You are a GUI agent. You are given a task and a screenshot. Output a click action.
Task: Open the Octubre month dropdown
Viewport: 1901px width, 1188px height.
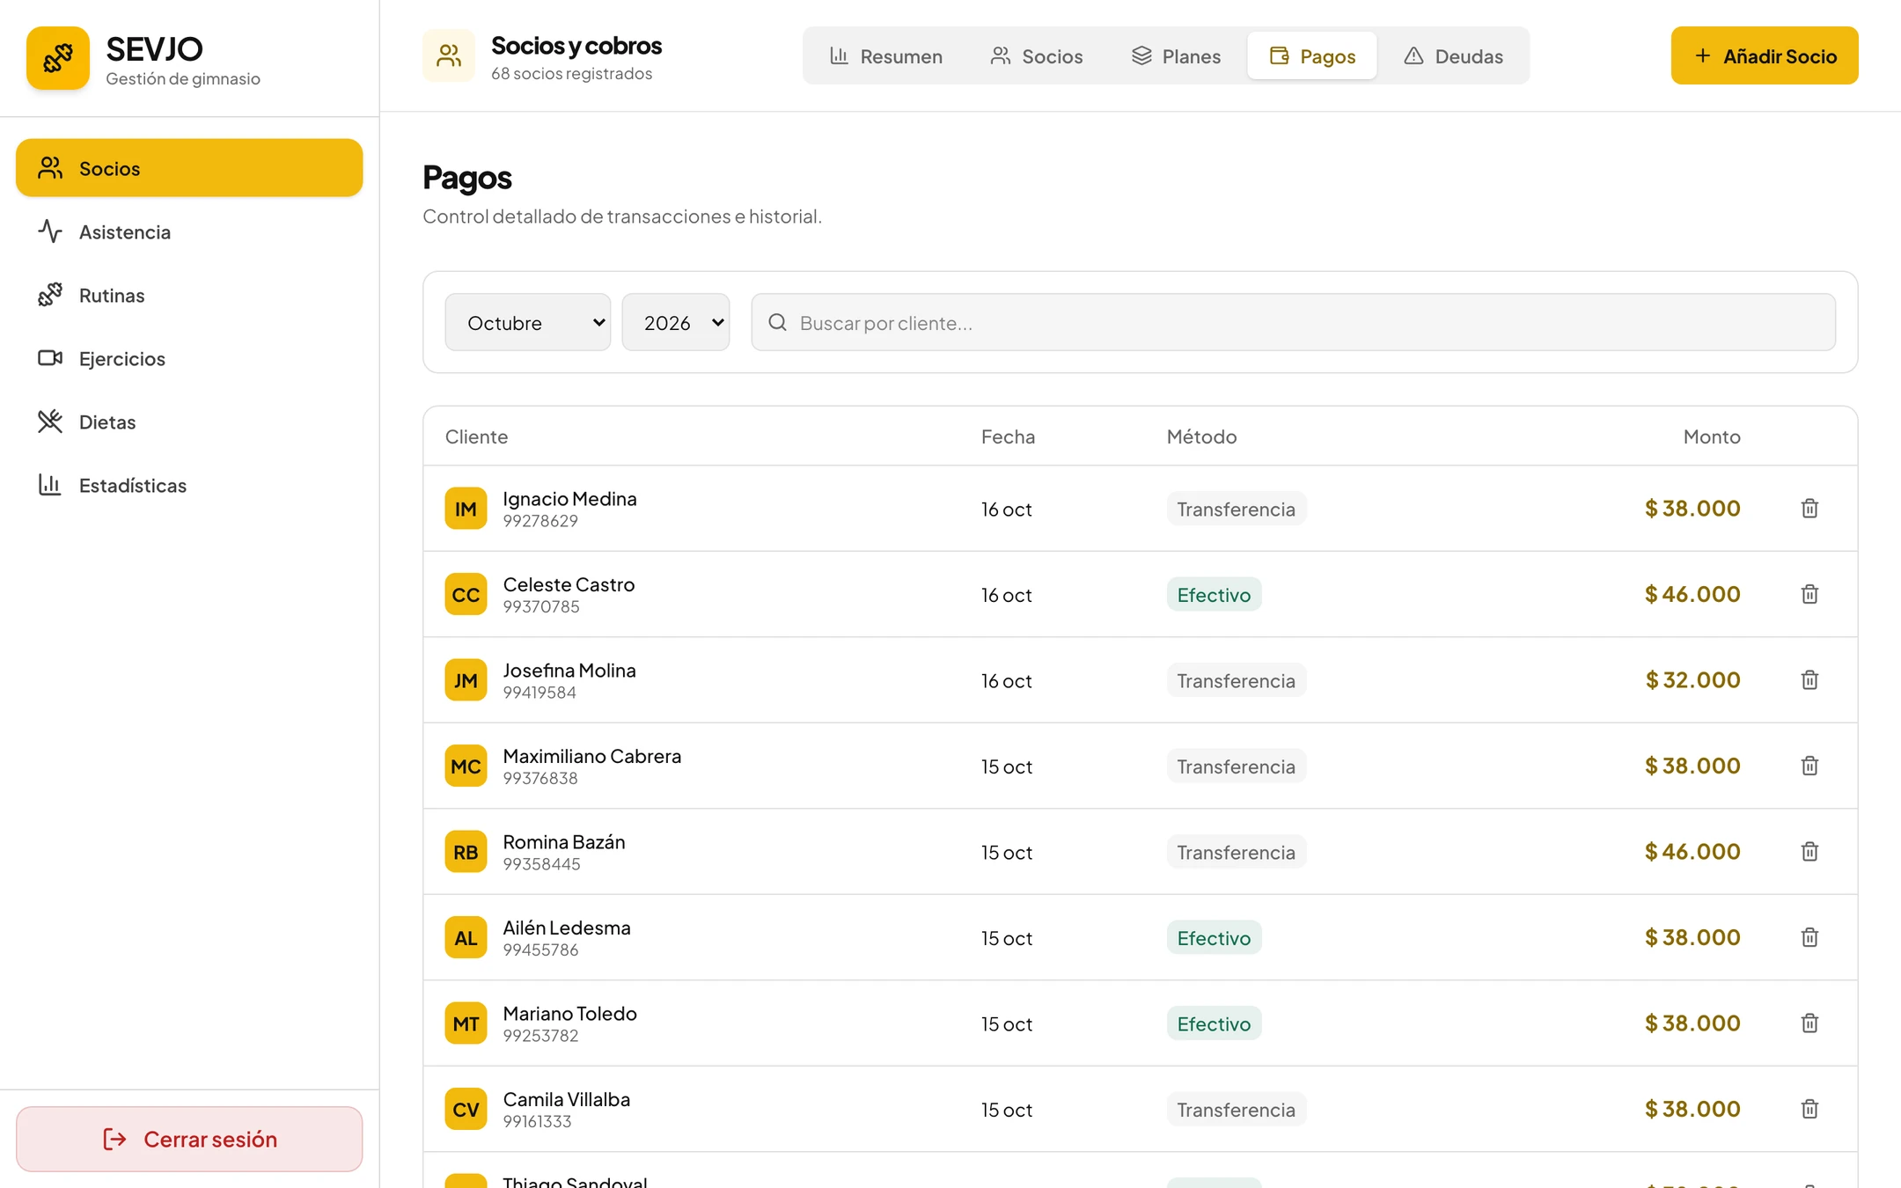point(528,322)
